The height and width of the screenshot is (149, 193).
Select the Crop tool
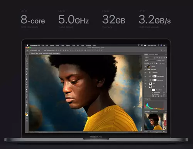click(27, 66)
